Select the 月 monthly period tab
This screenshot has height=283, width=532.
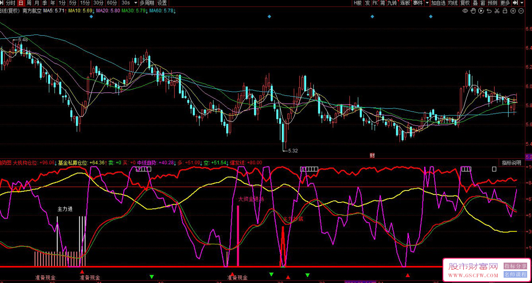(x=37, y=3)
